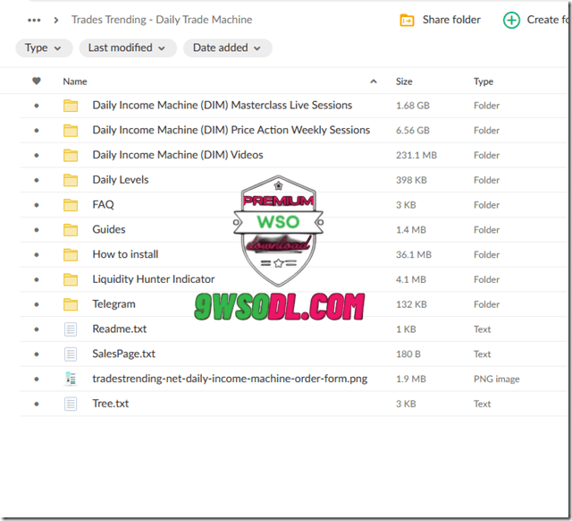Open the Trades Trending - Daily Trade Machine breadcrumb
This screenshot has width=572, height=521.
click(162, 20)
